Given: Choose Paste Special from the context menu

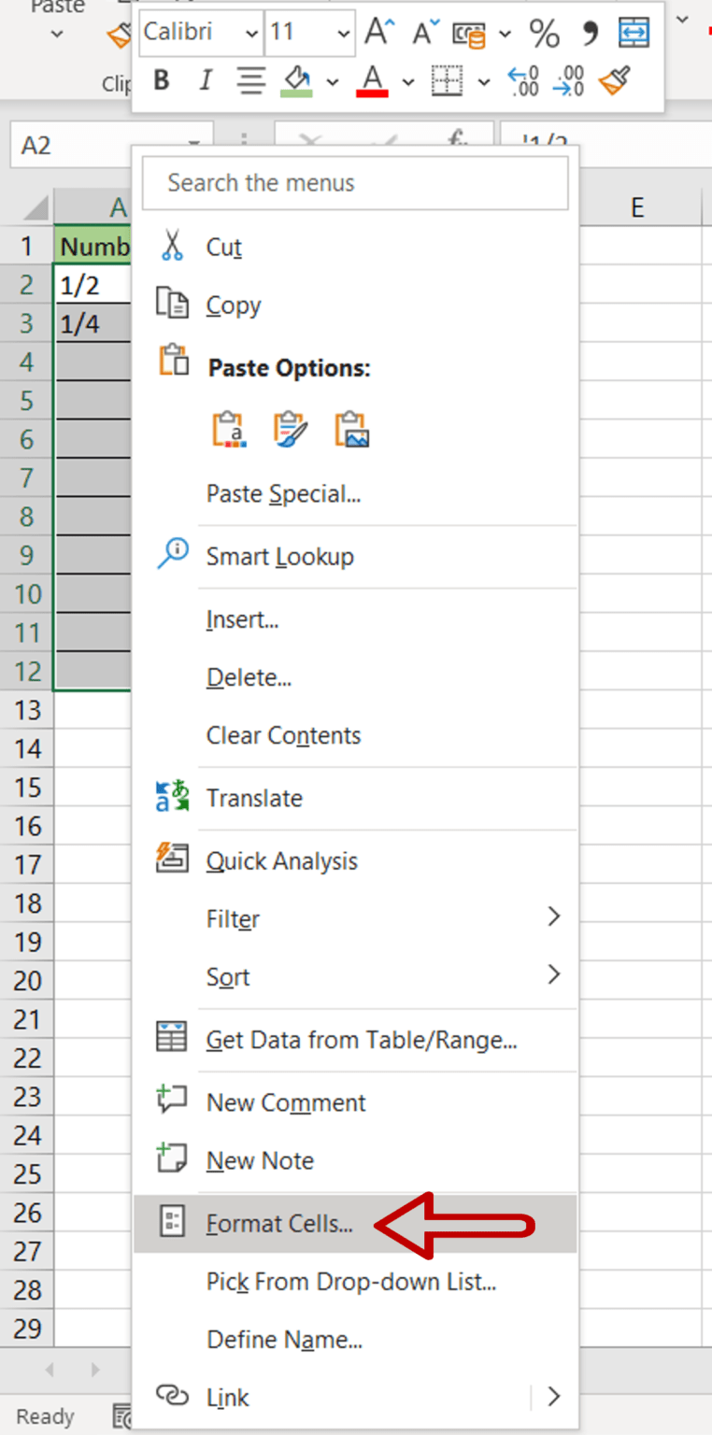Looking at the screenshot, I should (x=281, y=493).
